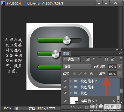Collapse the layers panel with double-arrow icon
Viewport: 124px width, 112px height.
click(x=117, y=49)
